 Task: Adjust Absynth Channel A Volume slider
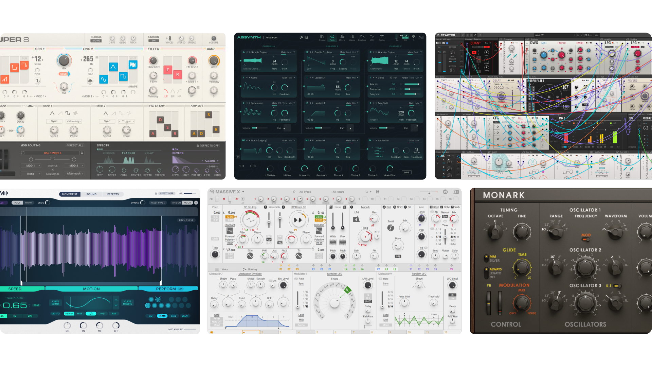259,128
